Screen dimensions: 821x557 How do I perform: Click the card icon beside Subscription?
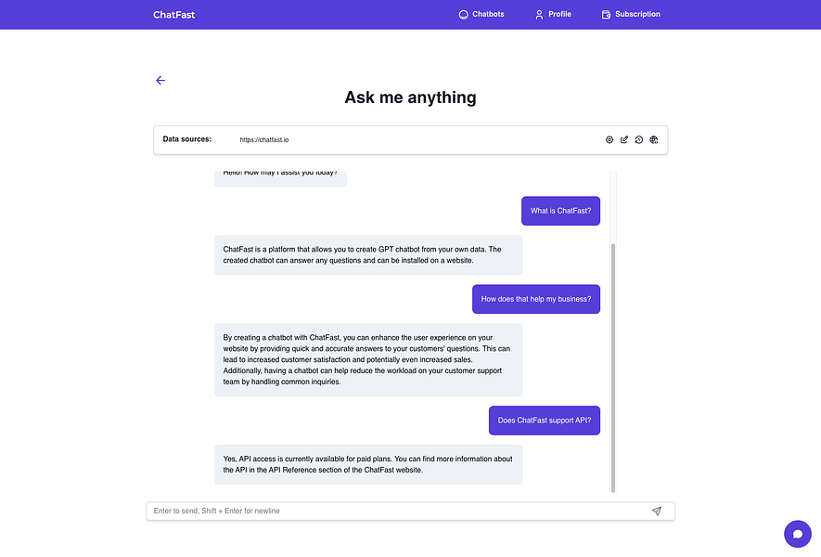(x=605, y=14)
